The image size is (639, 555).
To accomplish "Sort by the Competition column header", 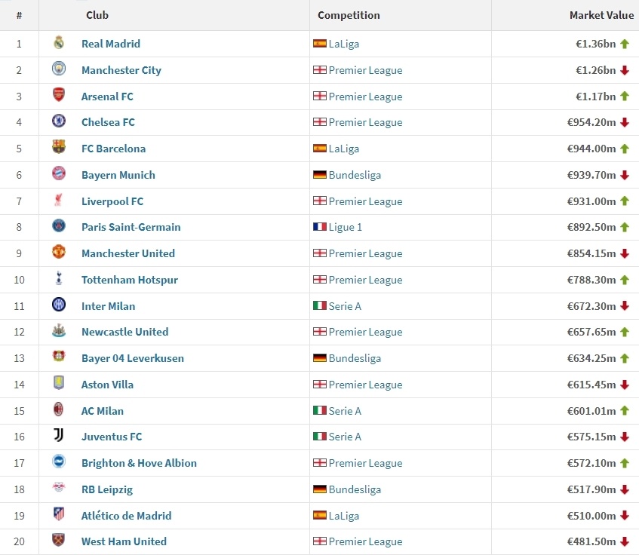I will pos(349,15).
